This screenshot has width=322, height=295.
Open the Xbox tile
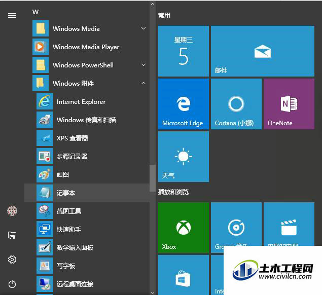point(184,228)
